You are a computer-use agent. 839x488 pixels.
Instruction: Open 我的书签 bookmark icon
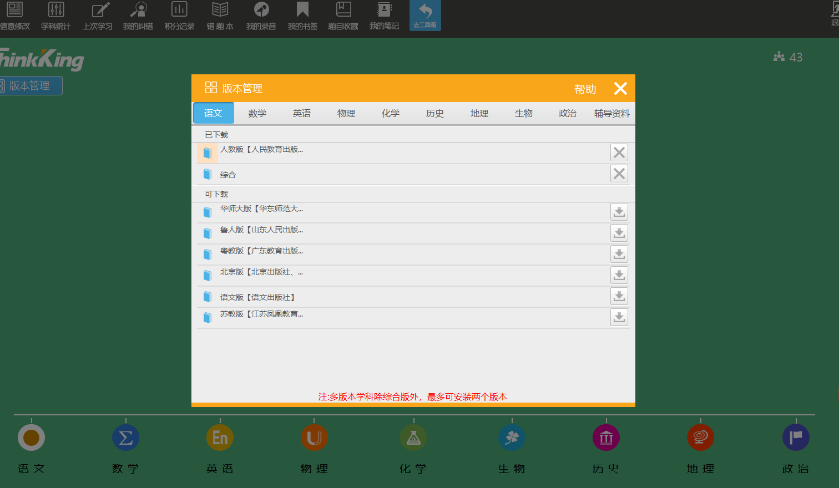(x=302, y=16)
